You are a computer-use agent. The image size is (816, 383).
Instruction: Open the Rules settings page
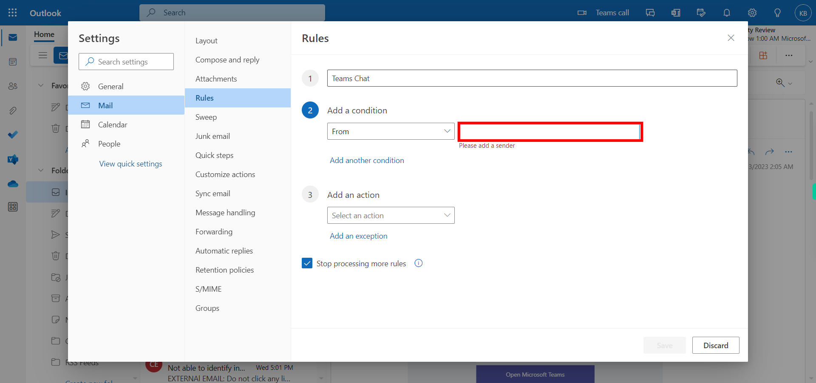(x=238, y=98)
